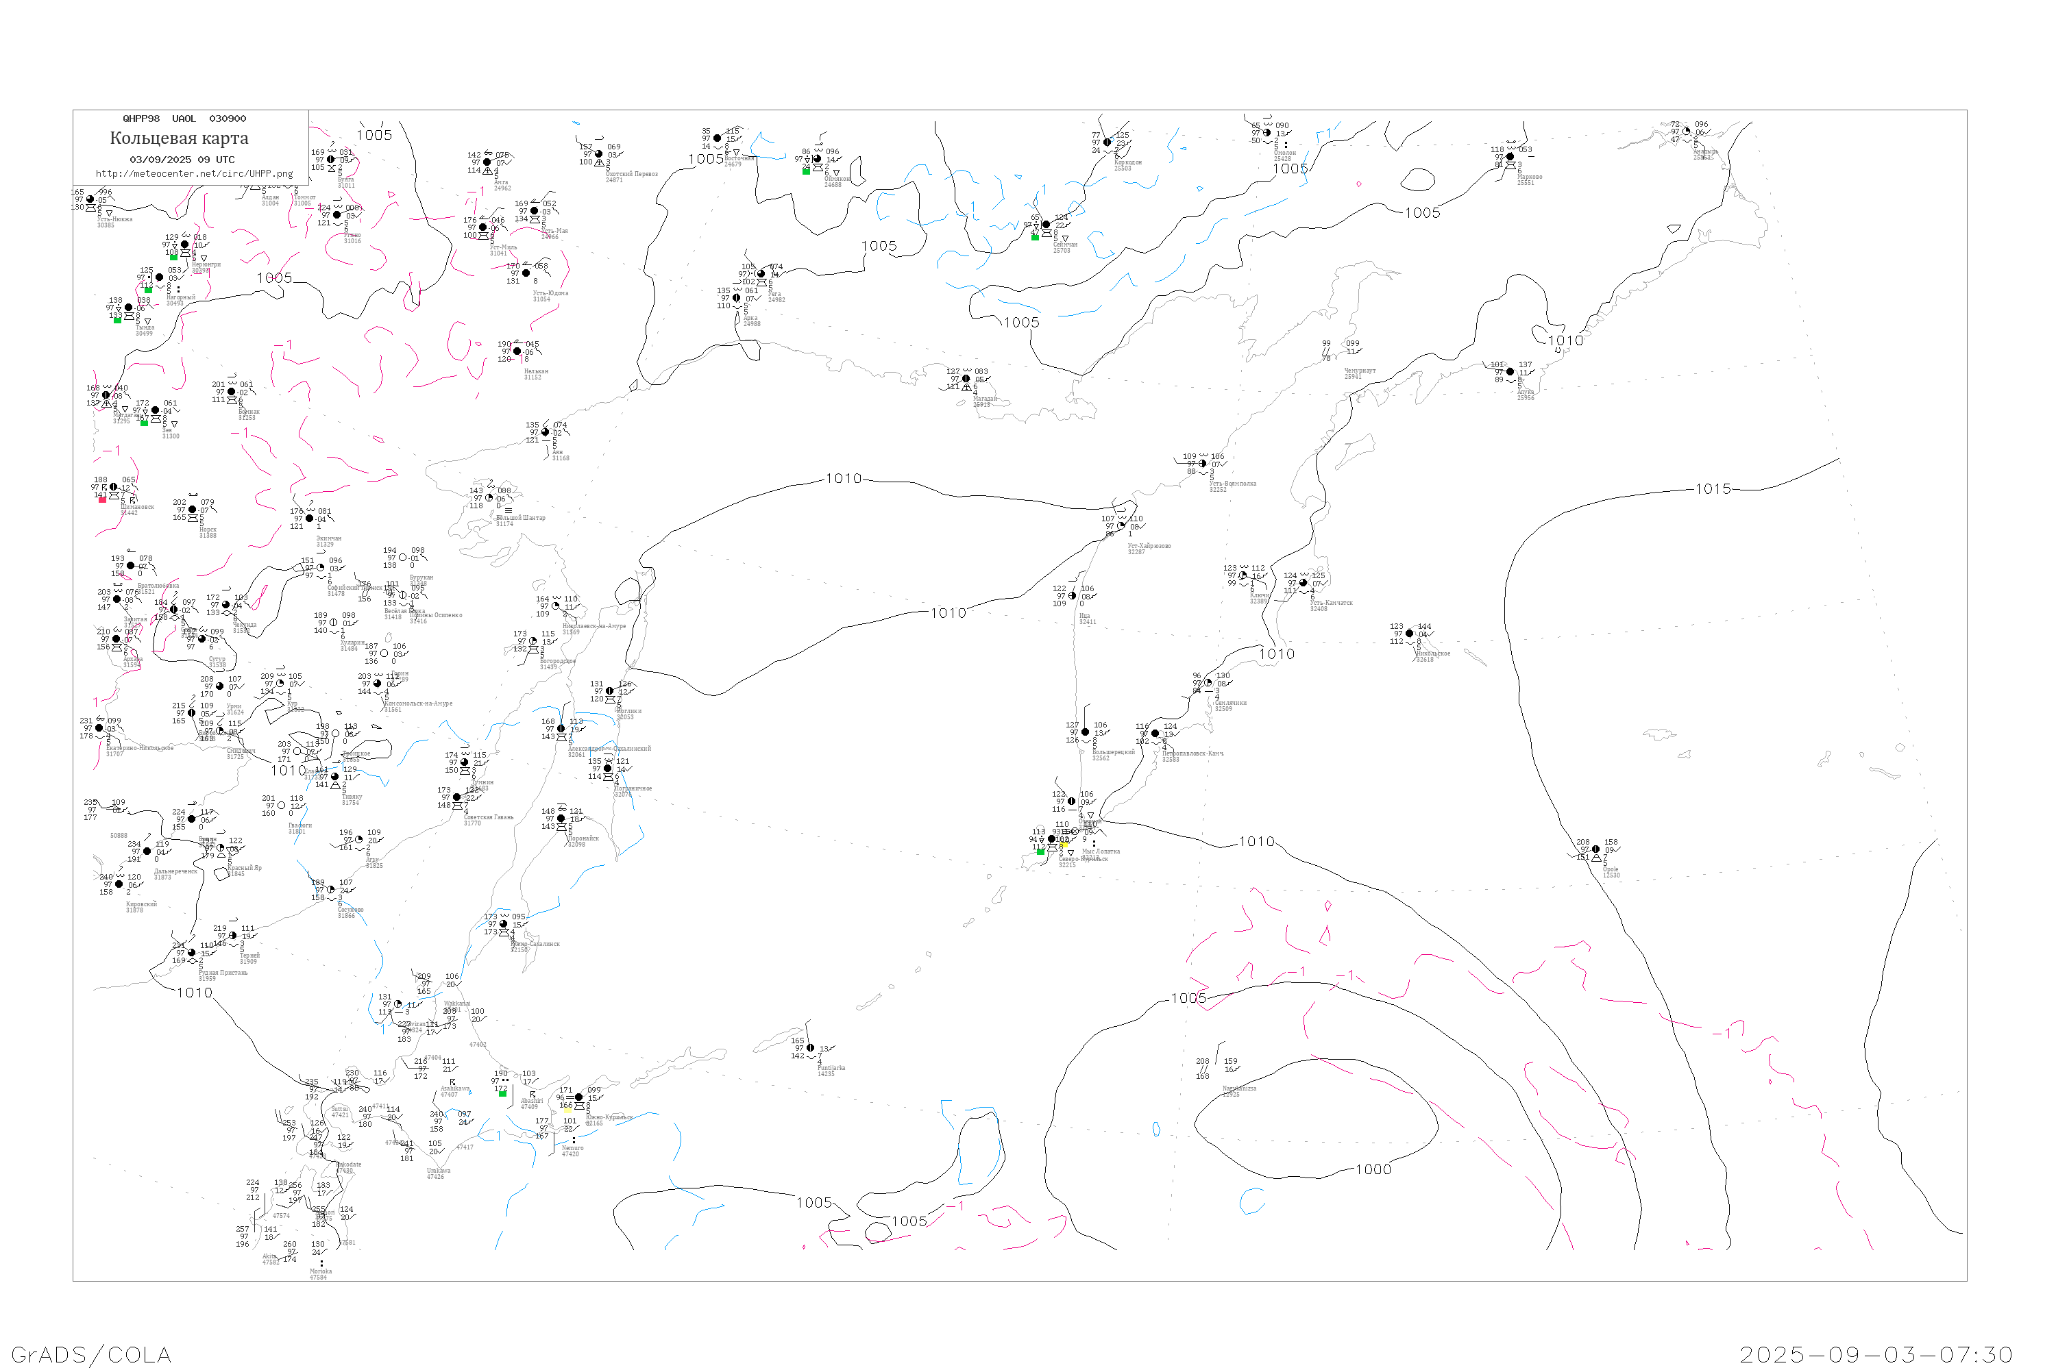
Task: Click the Петропавловск-Камч station label
Action: pos(1192,753)
